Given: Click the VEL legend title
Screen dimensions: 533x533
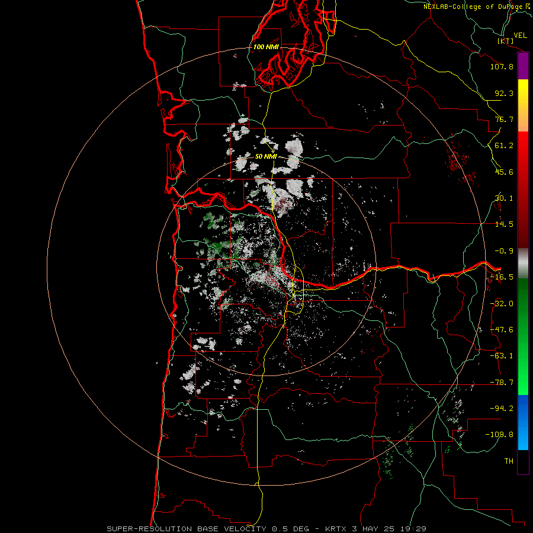Looking at the screenshot, I should point(520,36).
